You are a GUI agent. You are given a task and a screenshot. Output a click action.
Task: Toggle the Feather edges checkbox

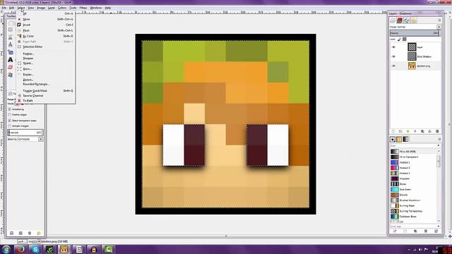tap(10, 115)
